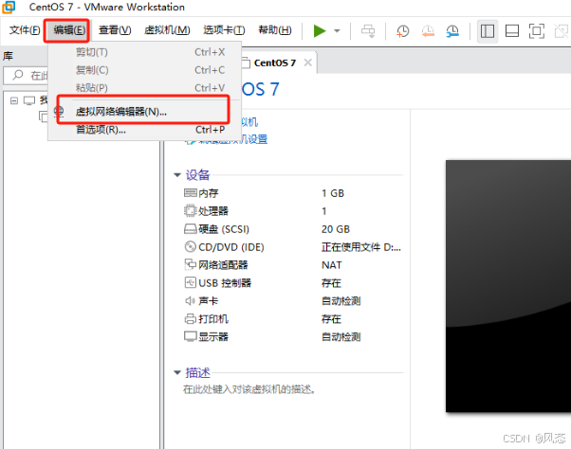
Task: Click the USB controller icon
Action: [x=190, y=282]
